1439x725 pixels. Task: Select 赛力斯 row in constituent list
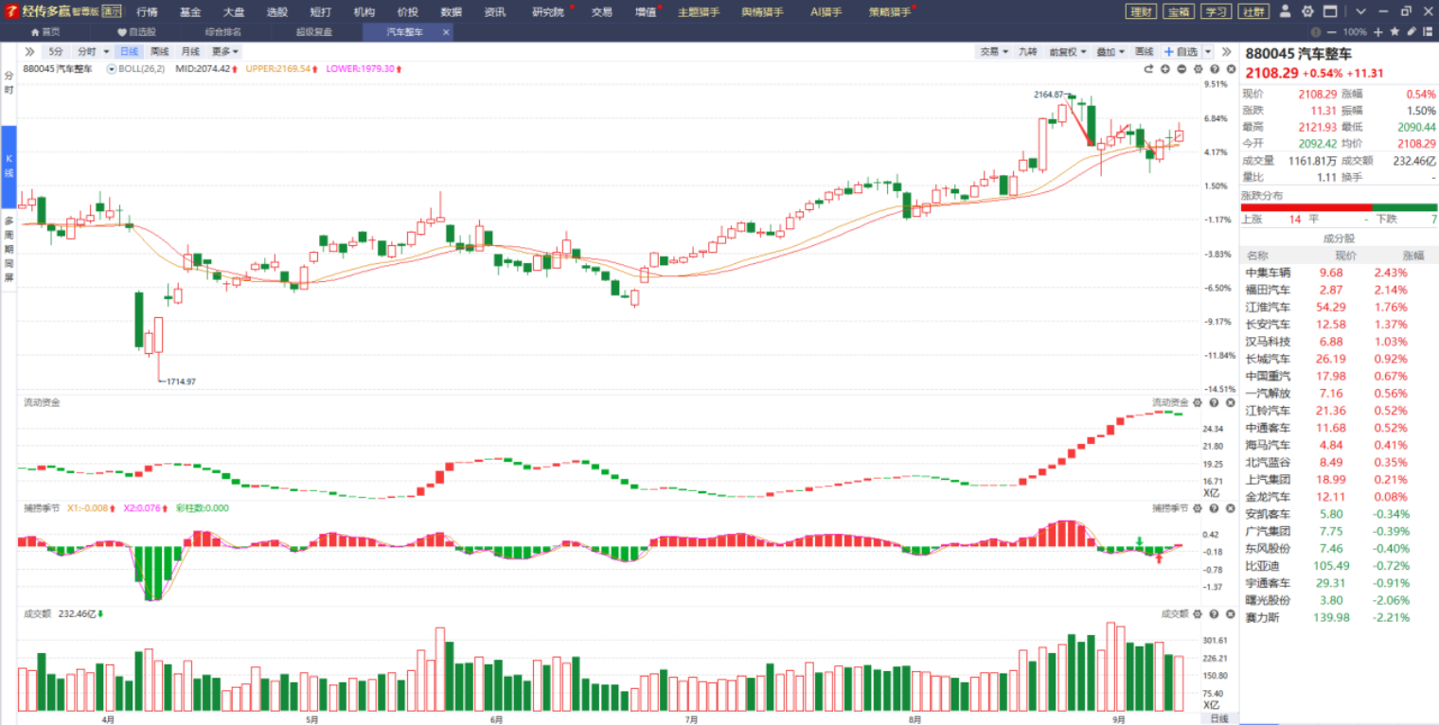(x=1339, y=617)
